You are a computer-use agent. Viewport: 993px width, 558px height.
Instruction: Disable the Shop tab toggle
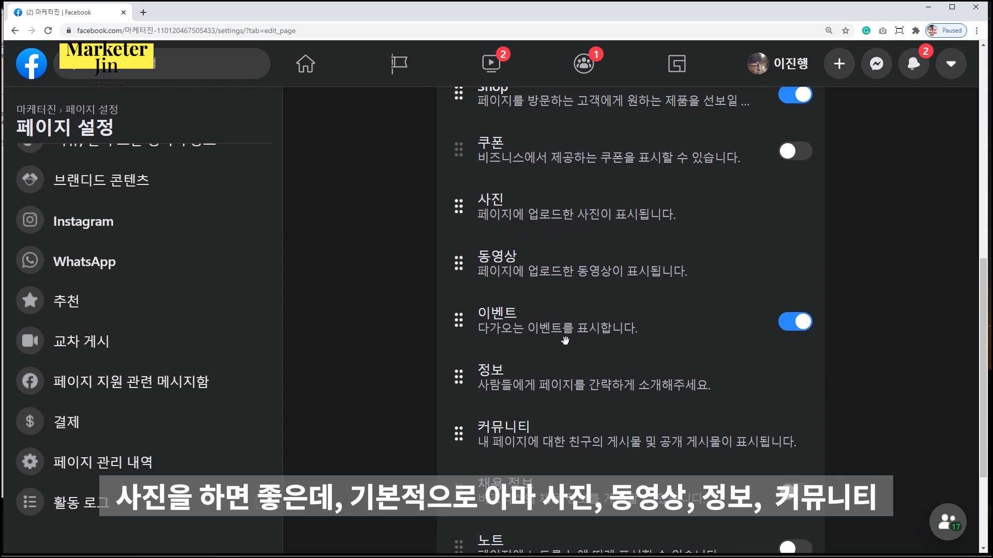[x=795, y=95]
